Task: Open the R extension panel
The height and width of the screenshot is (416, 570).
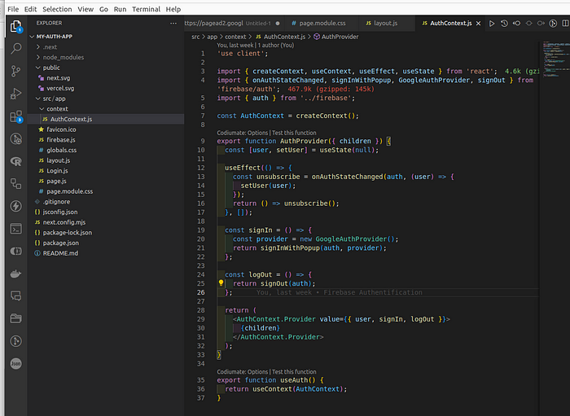Action: coord(16,161)
